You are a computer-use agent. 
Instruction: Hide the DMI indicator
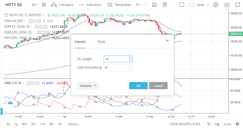[x=29, y=83]
